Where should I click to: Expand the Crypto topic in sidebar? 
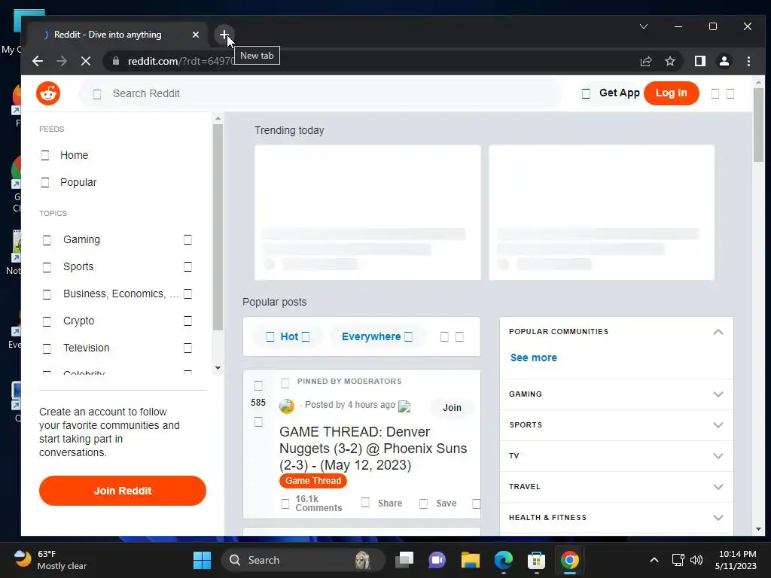pyautogui.click(x=187, y=321)
